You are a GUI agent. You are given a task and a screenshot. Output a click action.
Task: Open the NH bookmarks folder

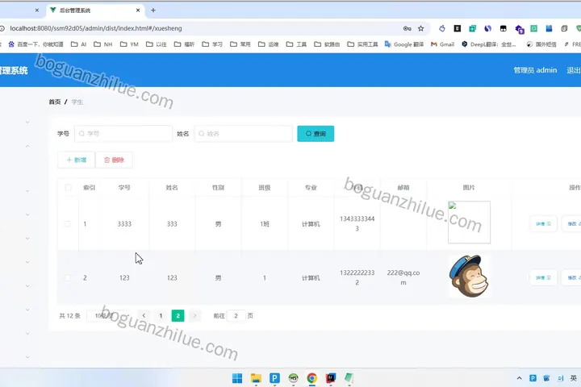tap(102, 44)
